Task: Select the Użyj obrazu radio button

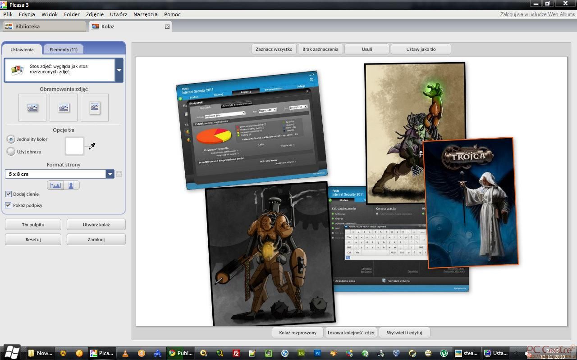Action: (11, 152)
